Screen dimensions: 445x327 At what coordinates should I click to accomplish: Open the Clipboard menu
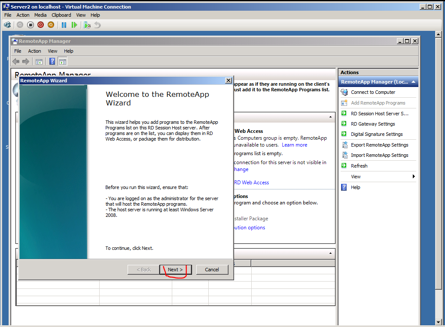61,15
